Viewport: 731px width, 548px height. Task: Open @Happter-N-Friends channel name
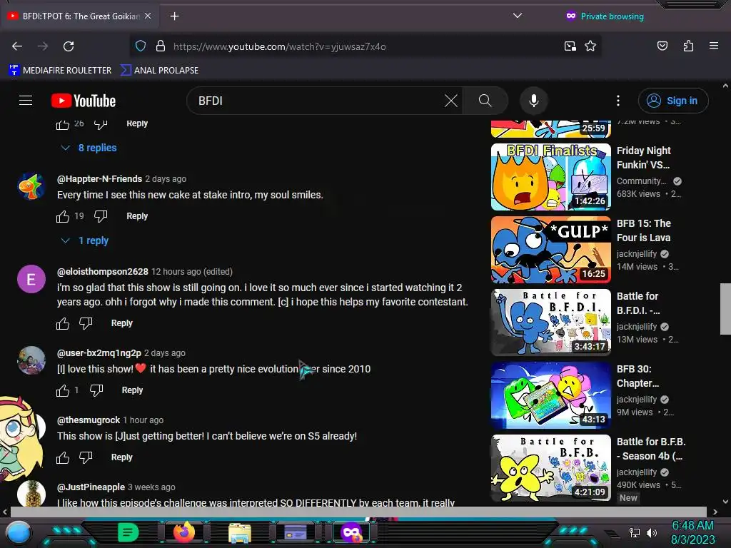pyautogui.click(x=99, y=179)
